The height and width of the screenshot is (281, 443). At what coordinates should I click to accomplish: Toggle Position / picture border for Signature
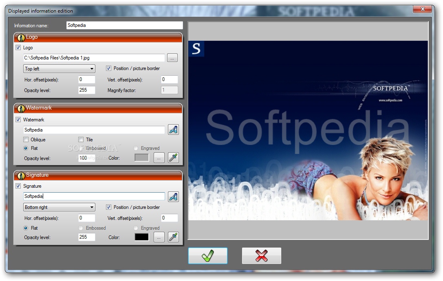point(108,207)
